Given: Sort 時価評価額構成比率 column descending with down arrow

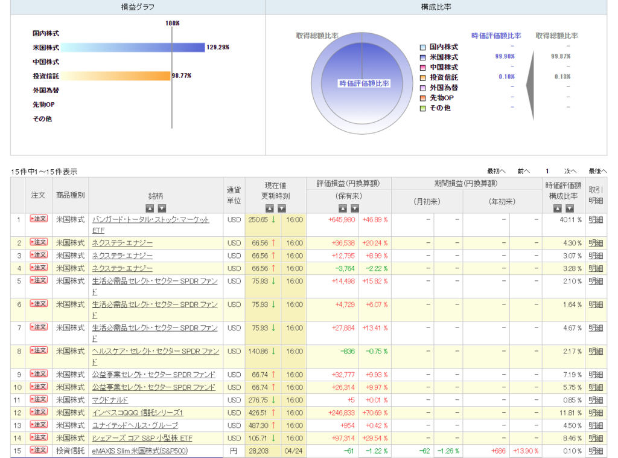Looking at the screenshot, I should (x=570, y=208).
